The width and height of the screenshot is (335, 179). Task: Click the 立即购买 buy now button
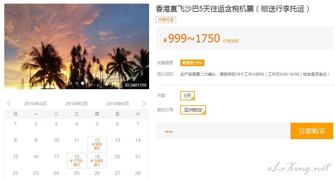pos(312,131)
